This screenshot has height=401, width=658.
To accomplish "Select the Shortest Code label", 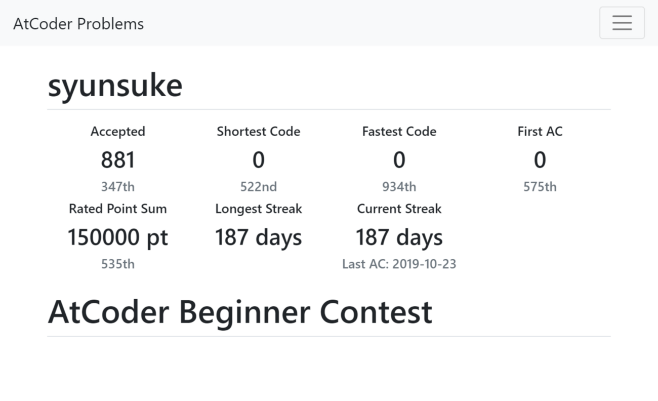I will pyautogui.click(x=258, y=132).
